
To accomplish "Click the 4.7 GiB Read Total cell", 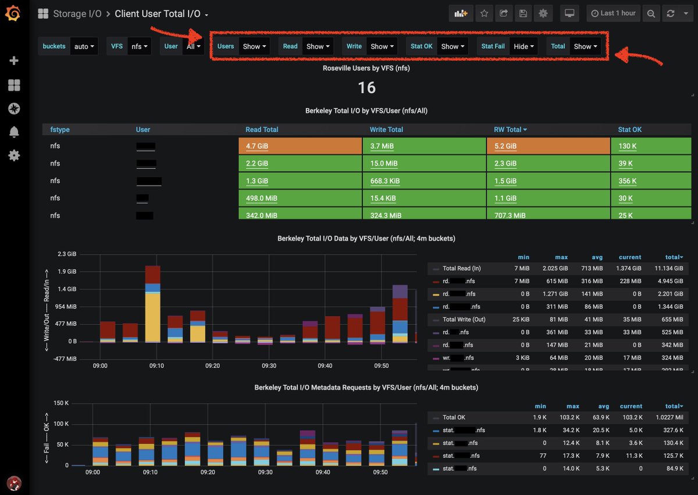I will pos(300,146).
